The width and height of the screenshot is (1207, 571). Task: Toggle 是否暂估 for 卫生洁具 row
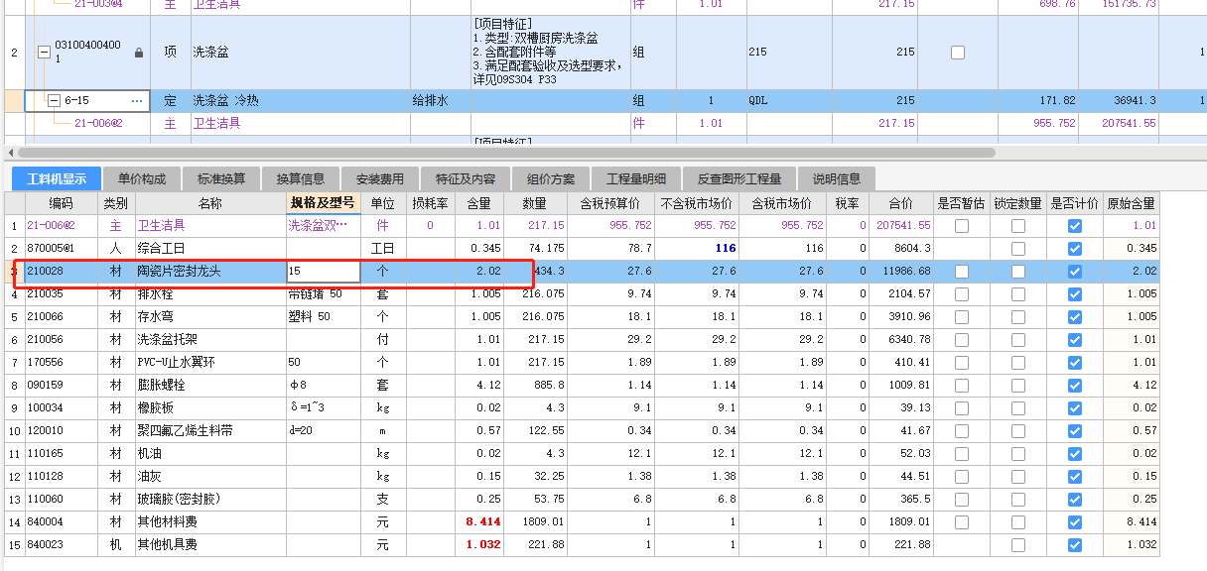tap(961, 226)
